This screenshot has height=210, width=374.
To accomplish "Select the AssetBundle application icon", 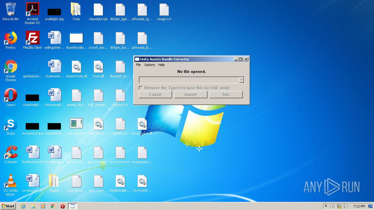I will pyautogui.click(x=76, y=40).
